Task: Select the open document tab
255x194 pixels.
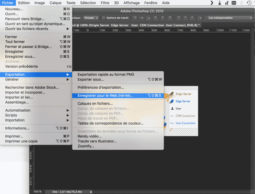Action: pos(136,25)
